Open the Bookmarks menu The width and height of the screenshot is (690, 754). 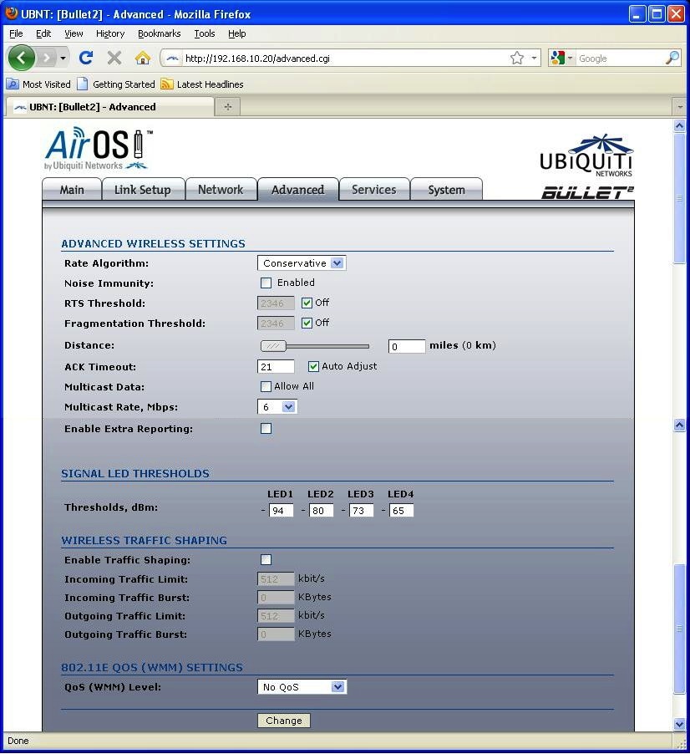pyautogui.click(x=159, y=33)
